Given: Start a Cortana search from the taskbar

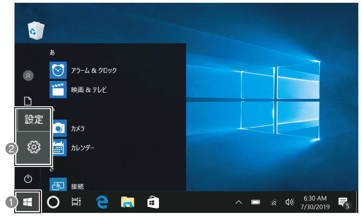Looking at the screenshot, I should click(x=53, y=202).
